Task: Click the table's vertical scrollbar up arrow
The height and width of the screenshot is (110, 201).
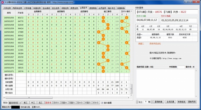Action: point(131,11)
